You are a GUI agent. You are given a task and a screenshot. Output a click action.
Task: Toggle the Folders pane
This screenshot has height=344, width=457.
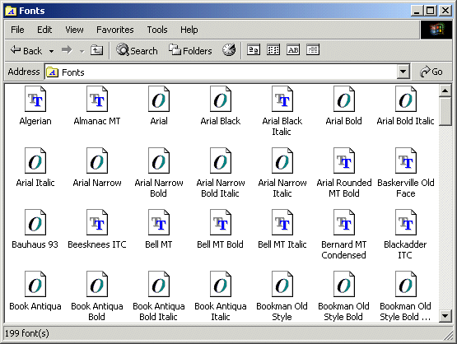(x=190, y=50)
